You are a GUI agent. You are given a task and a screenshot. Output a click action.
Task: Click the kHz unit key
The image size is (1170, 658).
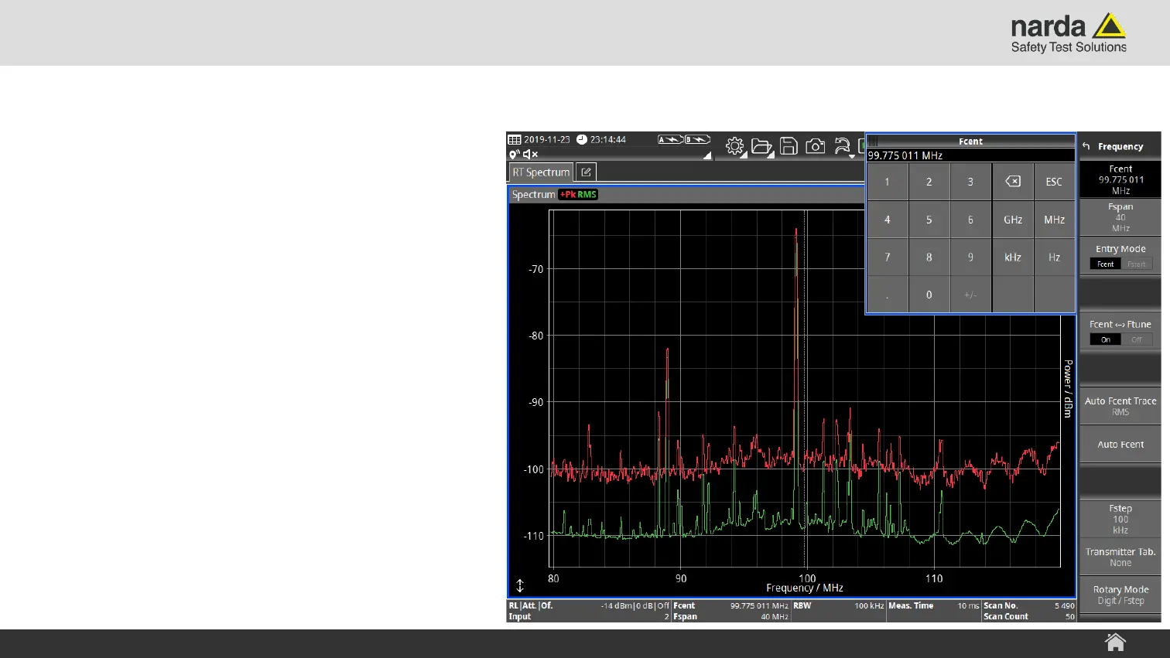click(x=1013, y=257)
